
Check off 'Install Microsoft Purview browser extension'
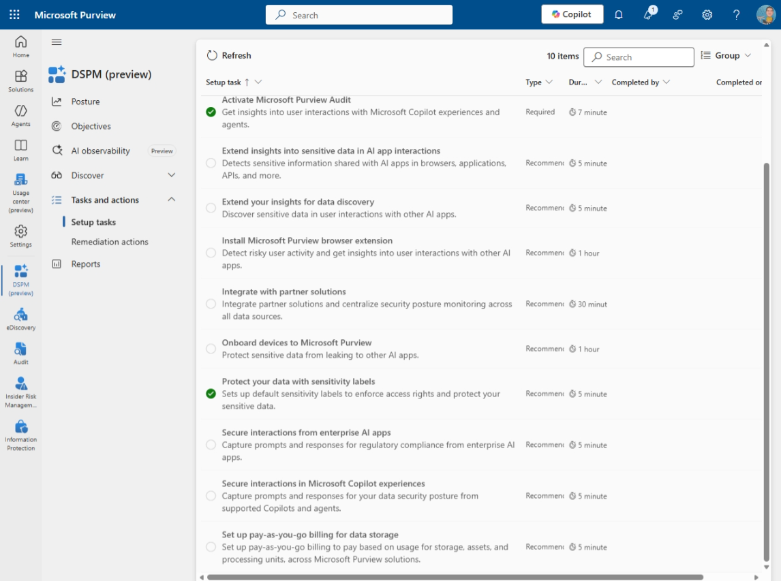[x=211, y=252]
